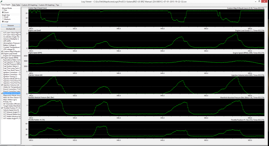This screenshot has width=269, height=146.
Task: Disable the Engine Speed (RPM) checkbox
Action: coord(2,58)
